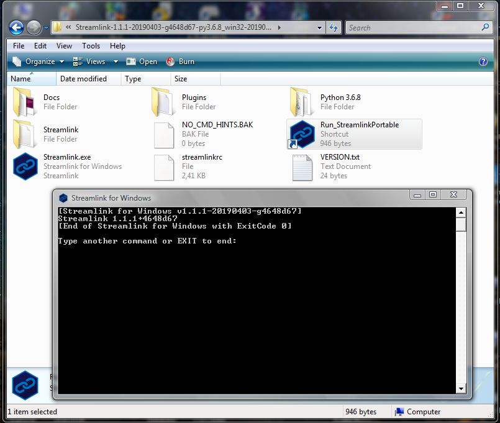500x423 pixels.
Task: Open the View menu
Action: tap(64, 46)
